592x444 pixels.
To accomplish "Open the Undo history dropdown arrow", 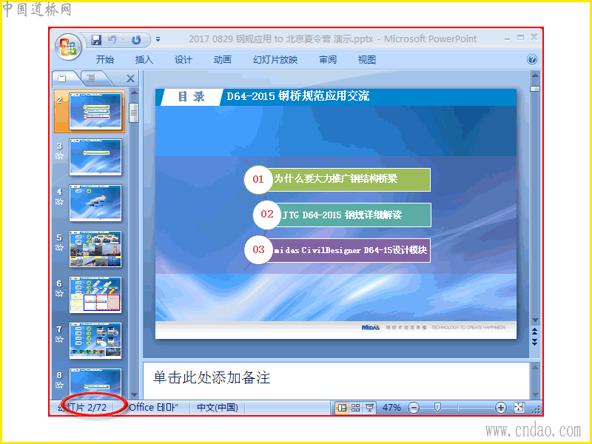I will click(123, 40).
